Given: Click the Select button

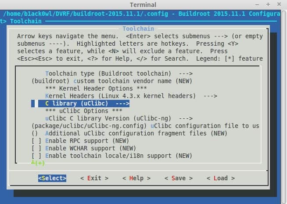Looking at the screenshot, I should point(52,178).
